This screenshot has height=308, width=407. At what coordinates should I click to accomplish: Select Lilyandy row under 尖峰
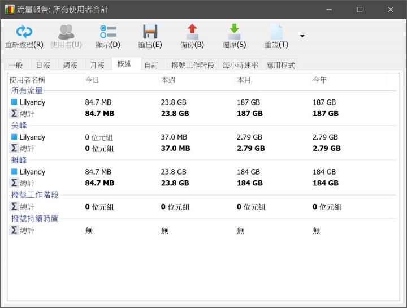[202, 137]
